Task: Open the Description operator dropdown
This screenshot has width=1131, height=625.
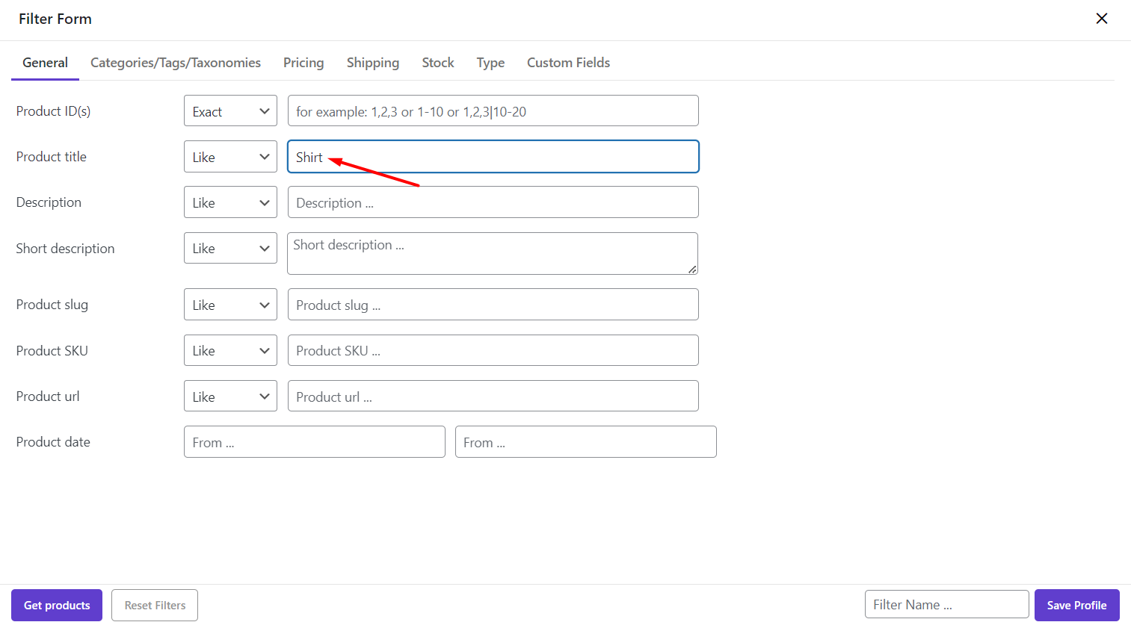Action: coord(230,202)
